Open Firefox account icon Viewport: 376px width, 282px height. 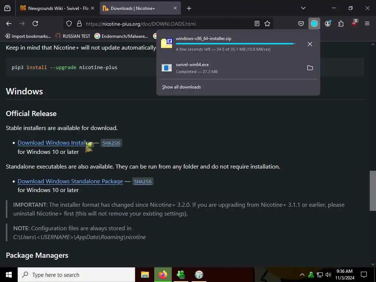(x=328, y=23)
